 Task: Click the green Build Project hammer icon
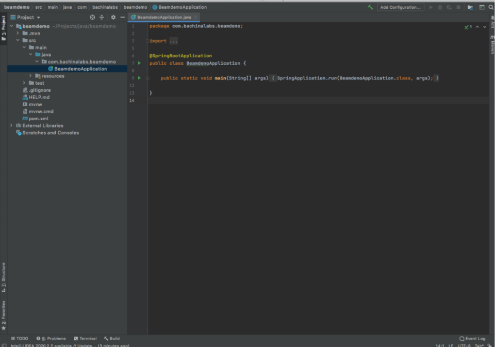click(370, 7)
